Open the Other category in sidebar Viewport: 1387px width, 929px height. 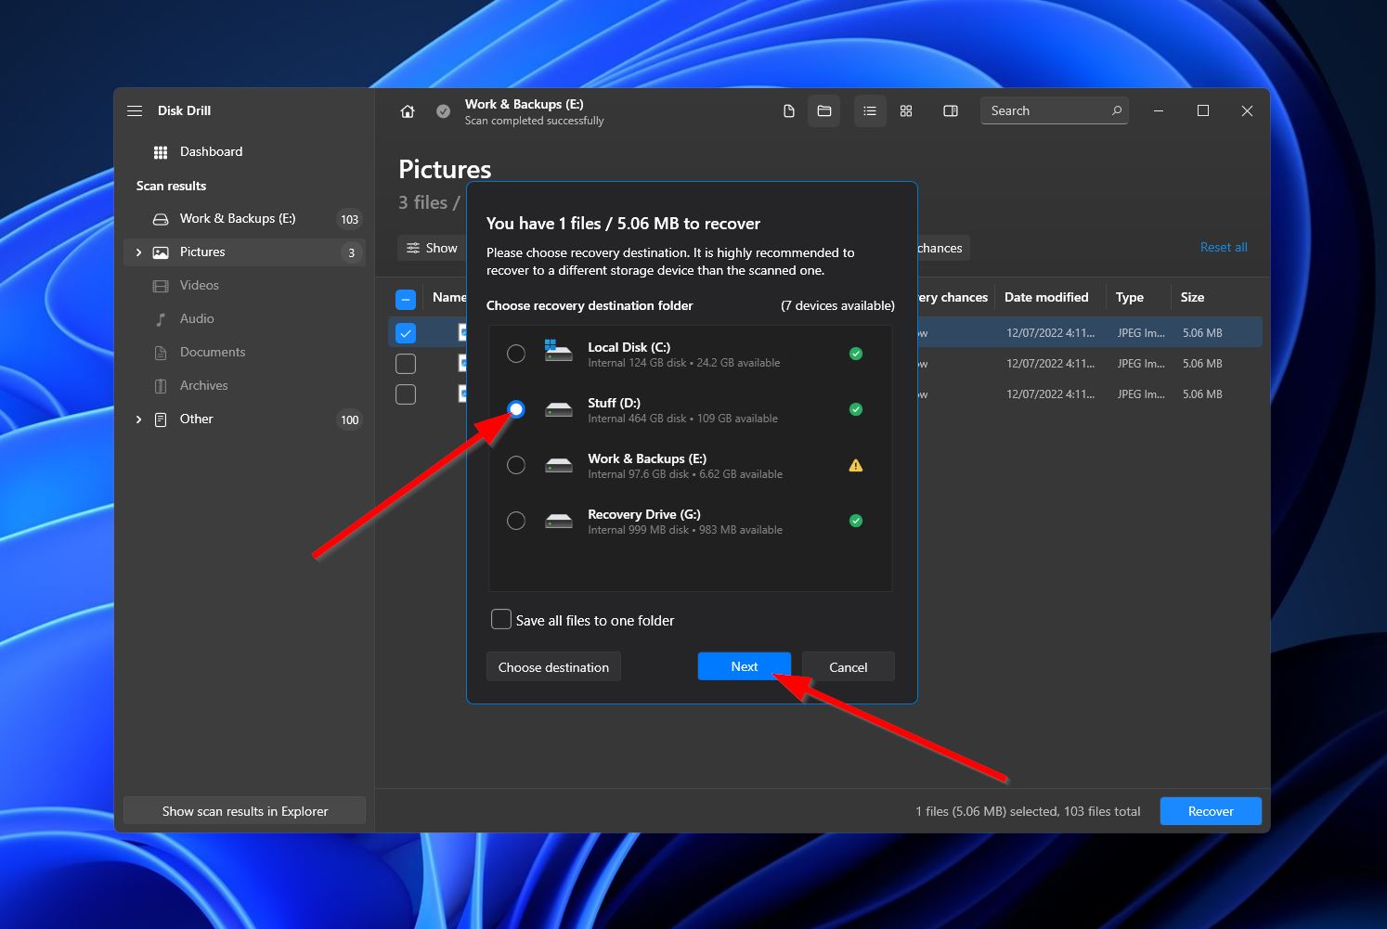pyautogui.click(x=244, y=419)
